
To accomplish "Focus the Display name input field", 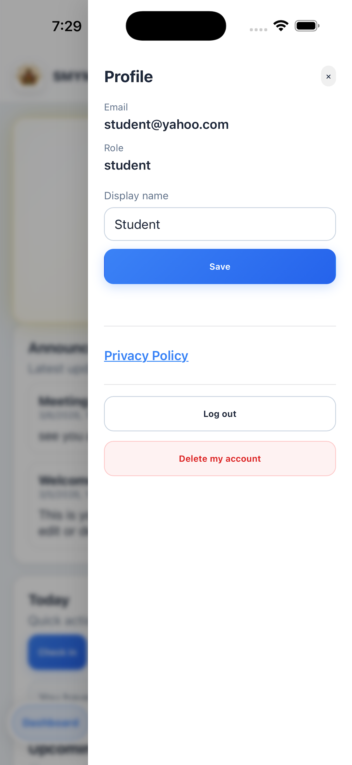I will [x=220, y=224].
